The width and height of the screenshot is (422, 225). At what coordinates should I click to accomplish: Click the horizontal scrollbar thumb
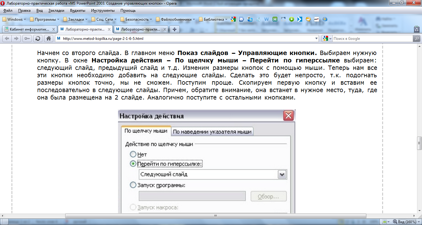(216, 216)
